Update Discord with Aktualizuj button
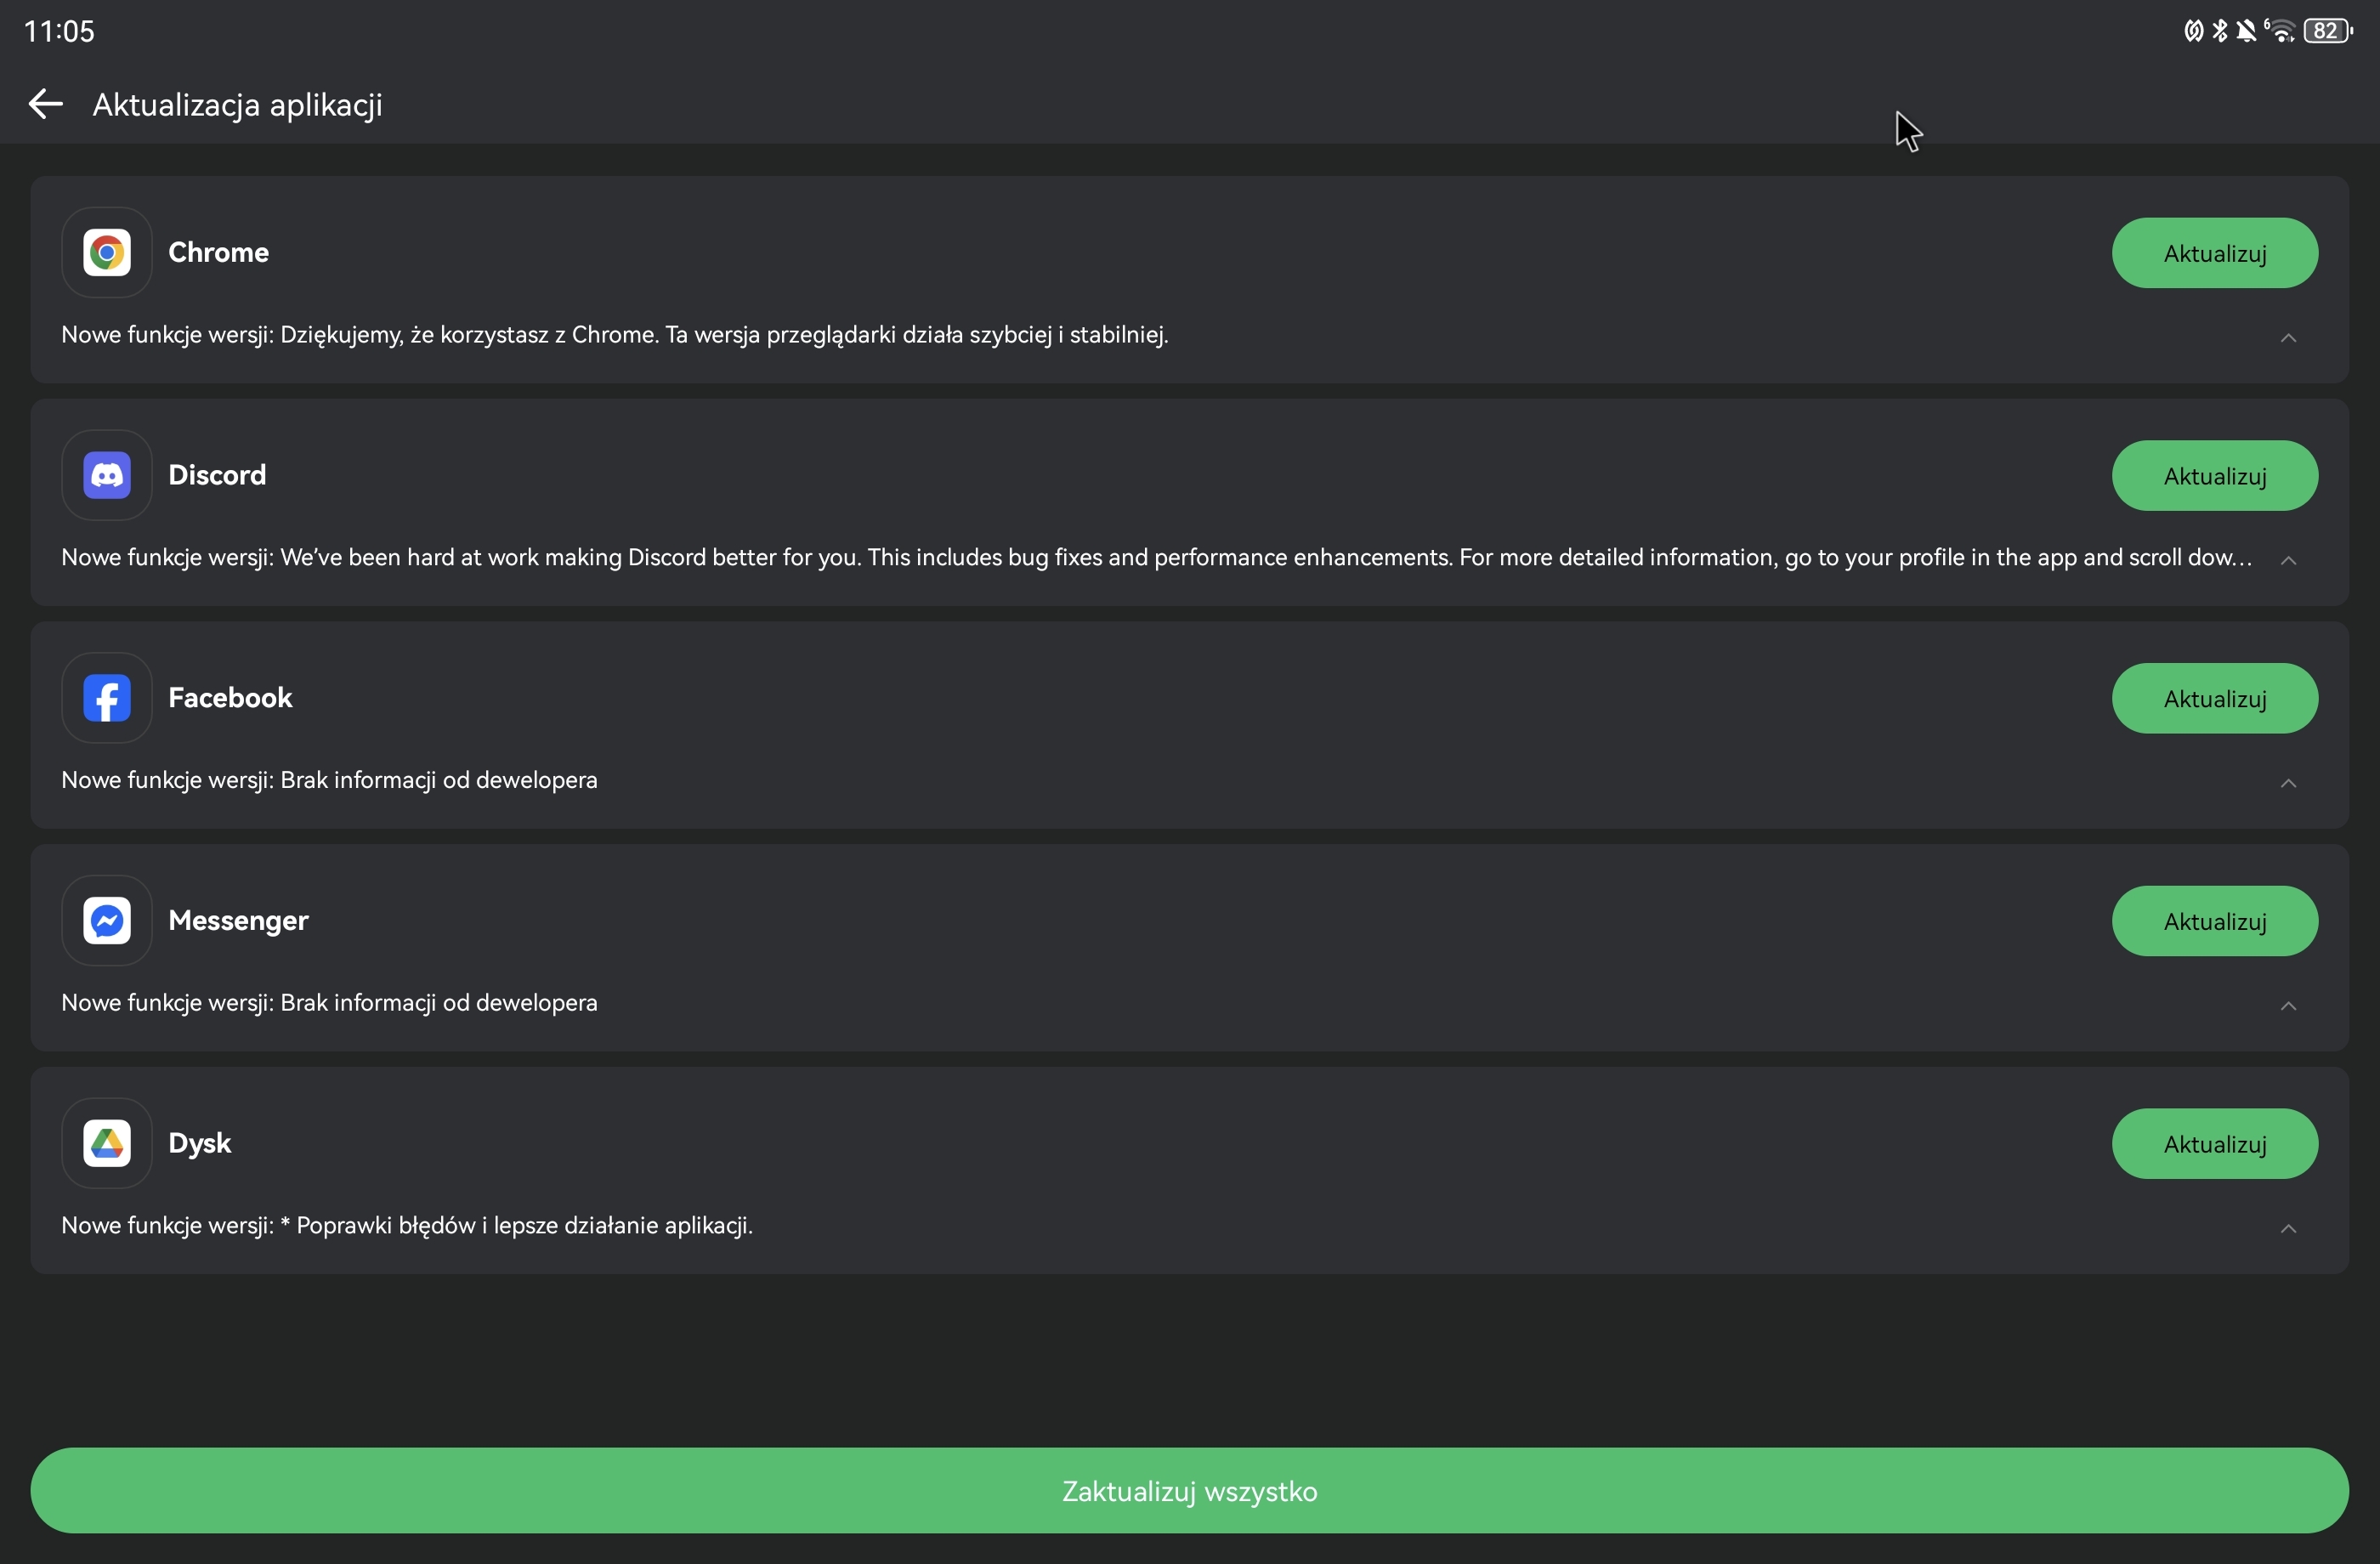 tap(2215, 476)
